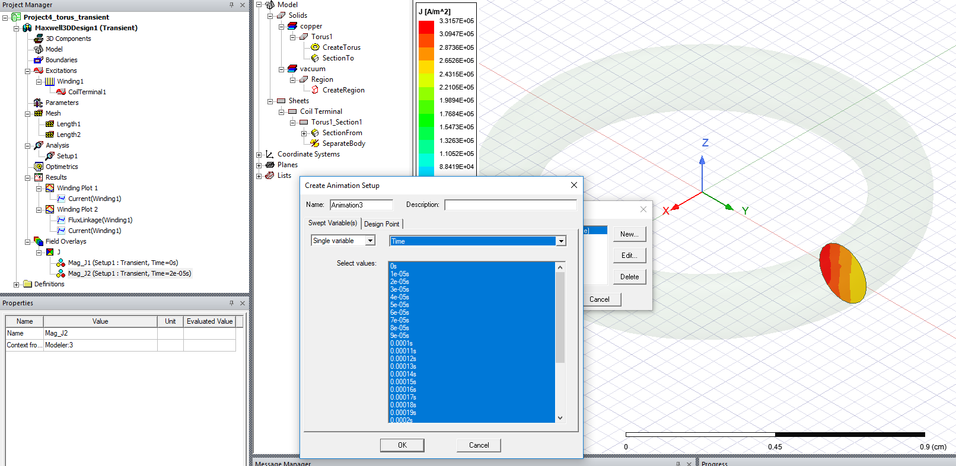The height and width of the screenshot is (466, 956).
Task: Click the SeparateBody operation icon
Action: [315, 143]
